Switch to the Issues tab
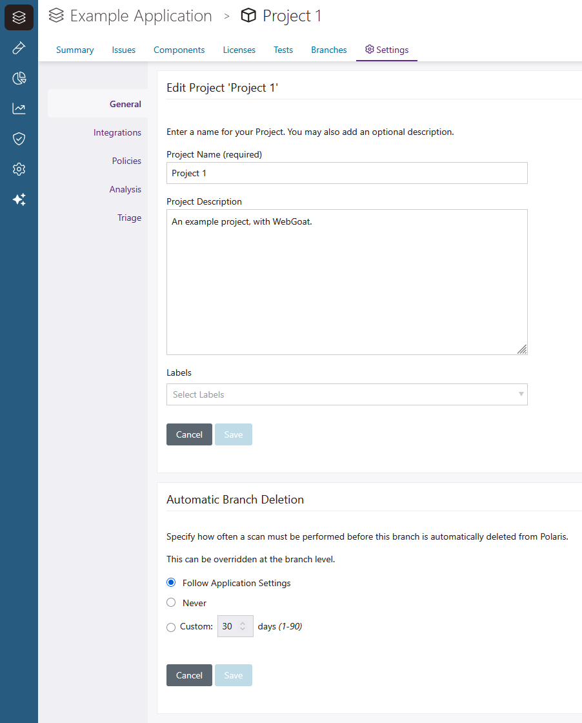 tap(123, 50)
